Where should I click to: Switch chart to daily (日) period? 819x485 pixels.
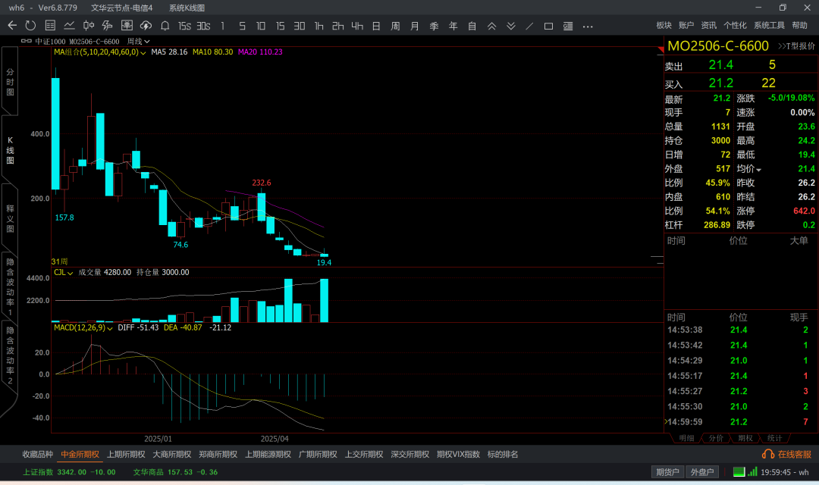[x=376, y=26]
